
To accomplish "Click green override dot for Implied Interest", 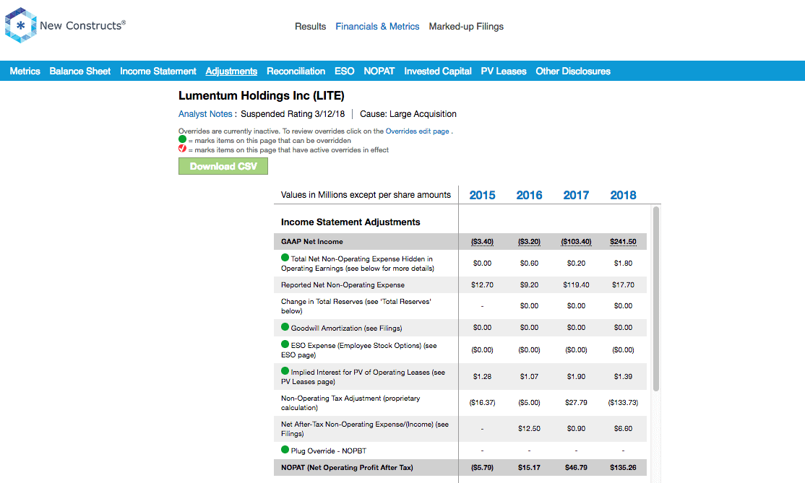I will 285,371.
